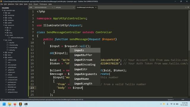Image resolution: width=190 pixels, height=107 pixels.
Task: Click the app folder icon in sidebar
Action: click(x=6, y=13)
